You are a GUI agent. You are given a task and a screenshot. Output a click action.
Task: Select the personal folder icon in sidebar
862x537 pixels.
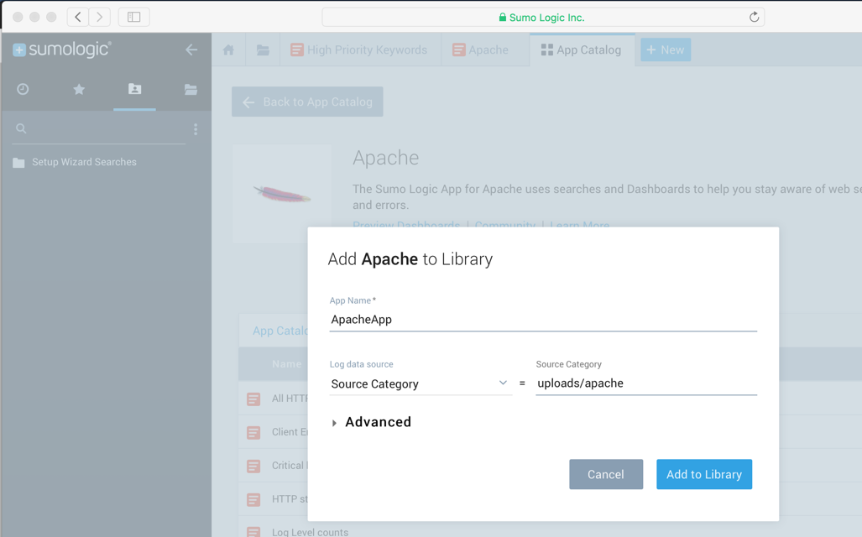[x=134, y=89]
